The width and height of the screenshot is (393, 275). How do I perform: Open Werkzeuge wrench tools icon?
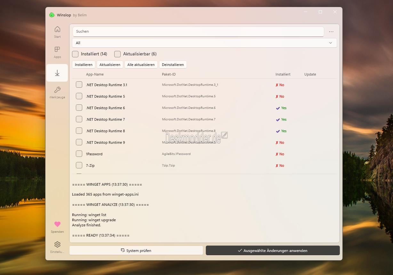pyautogui.click(x=57, y=90)
